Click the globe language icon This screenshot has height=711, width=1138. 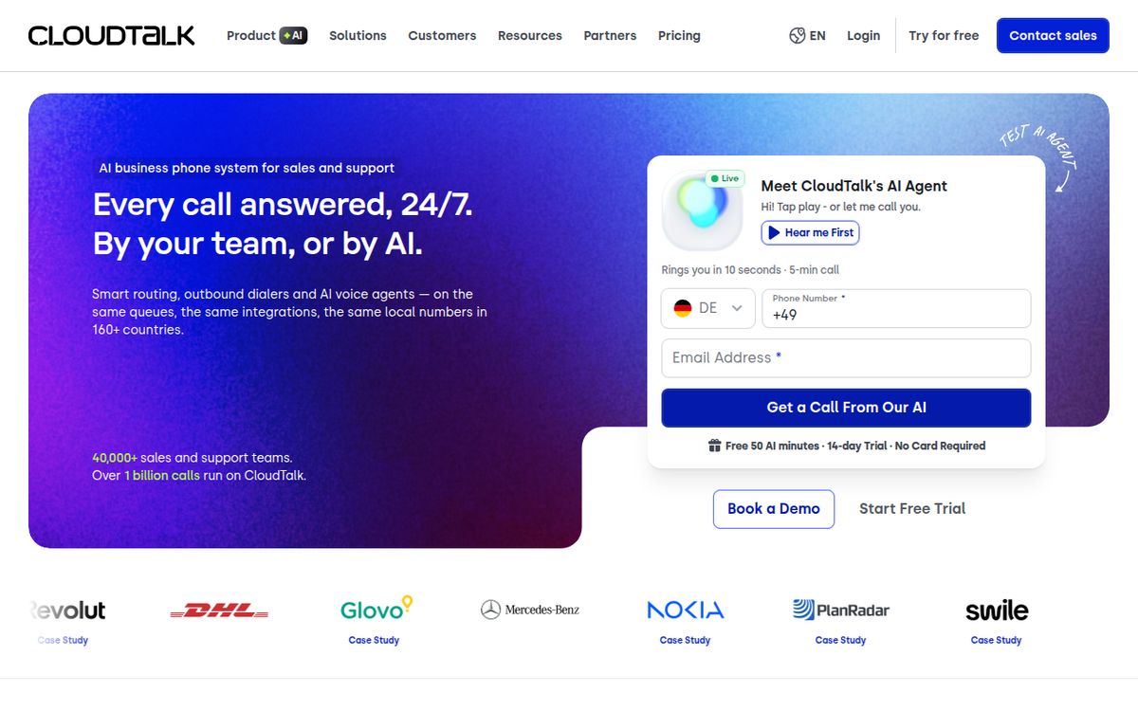coord(797,35)
